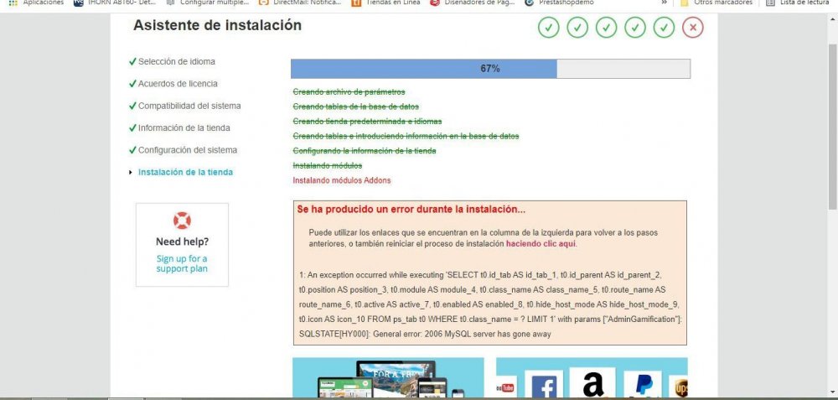
Task: Click Creando tablas de la base de datos text
Action: (x=355, y=106)
